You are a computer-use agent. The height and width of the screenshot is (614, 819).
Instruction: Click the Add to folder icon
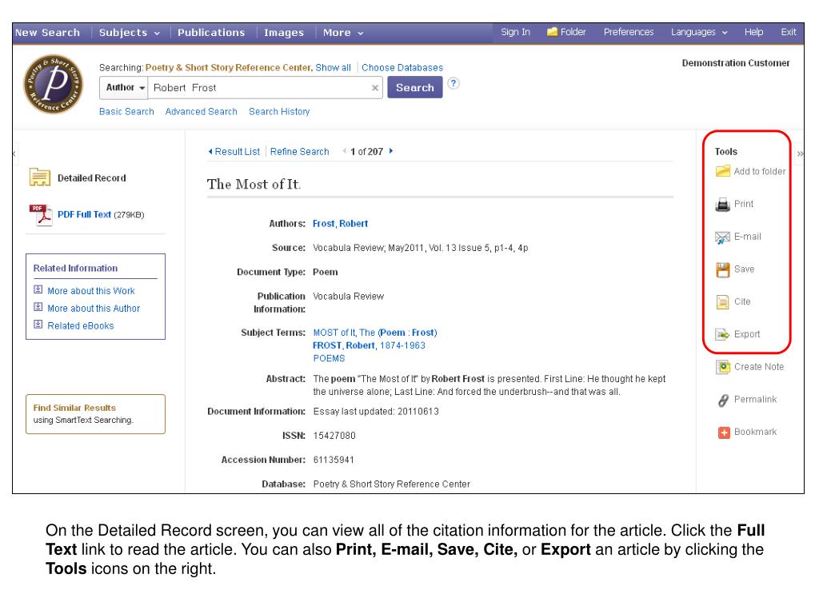coord(723,171)
